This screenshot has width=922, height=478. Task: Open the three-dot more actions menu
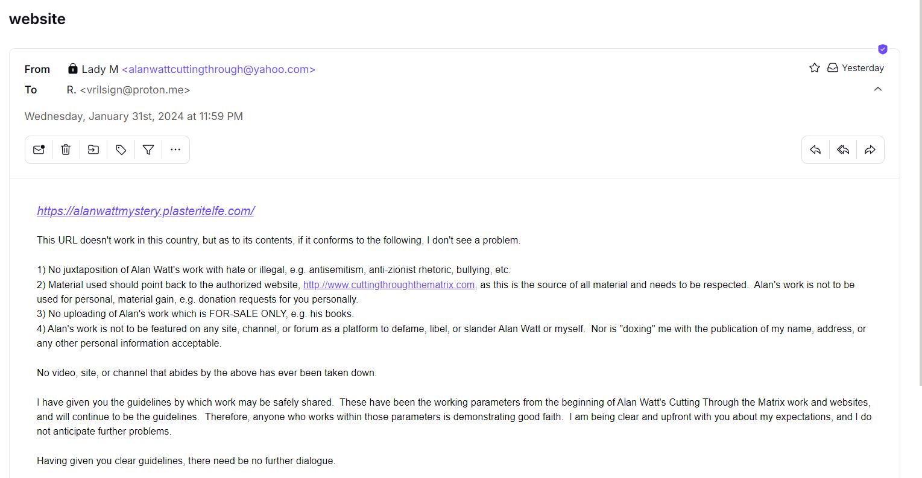175,149
